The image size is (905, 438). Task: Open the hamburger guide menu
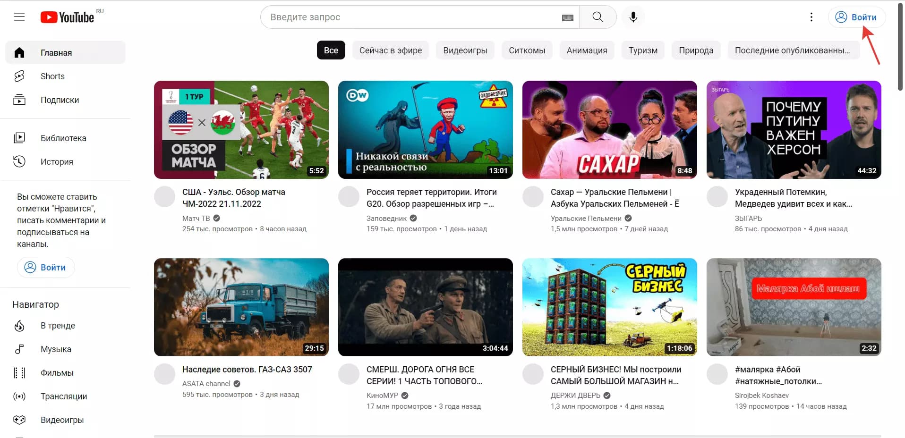point(19,17)
